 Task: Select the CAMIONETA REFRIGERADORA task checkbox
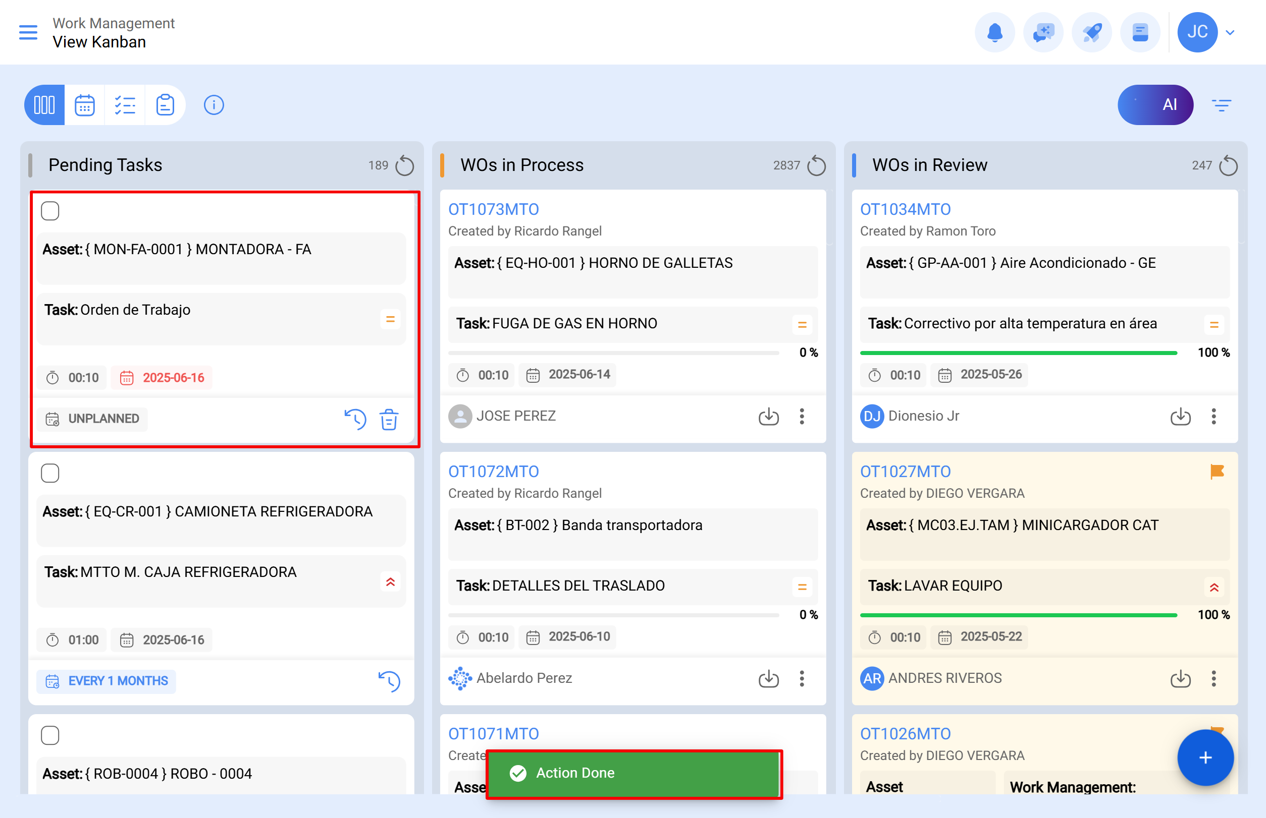pos(50,473)
